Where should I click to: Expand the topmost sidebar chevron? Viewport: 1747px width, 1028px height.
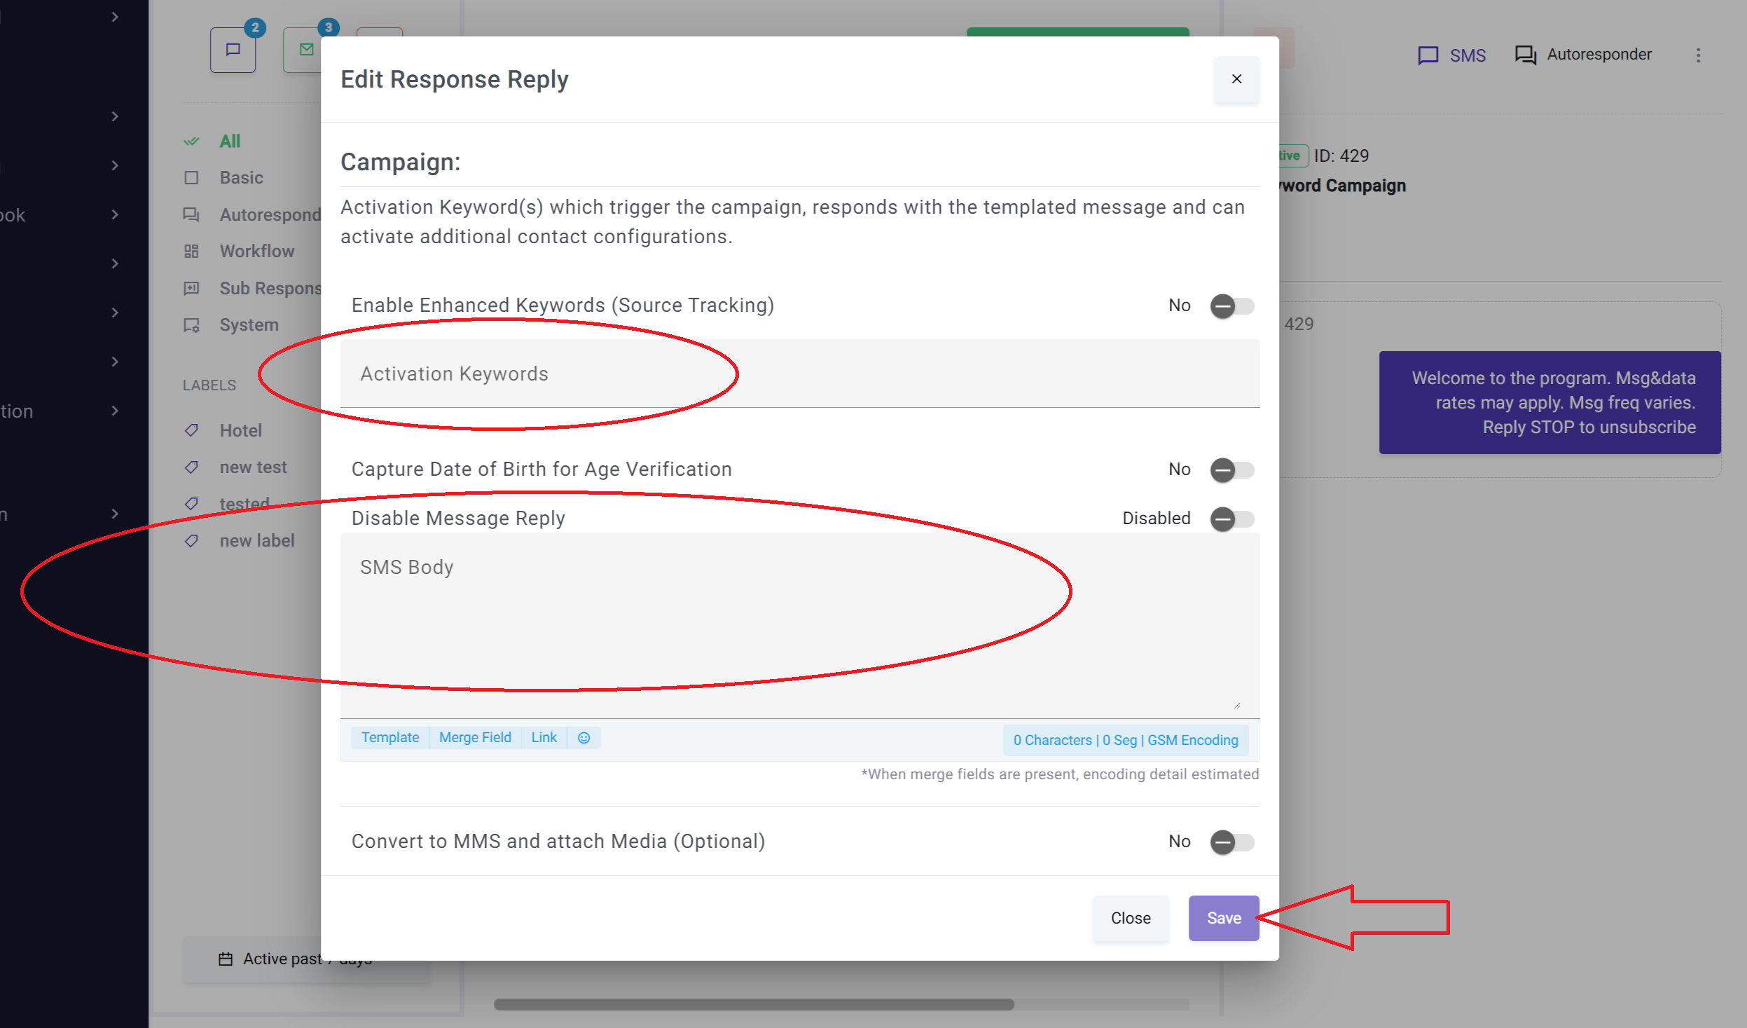pos(115,17)
